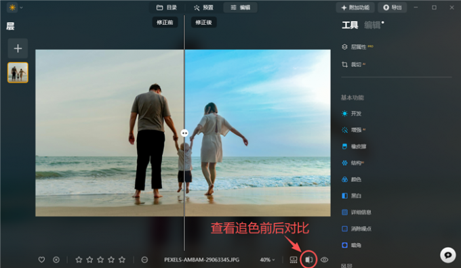Viewport: 461px width, 268px height.
Task: Rate the photo two stars
Action: pyautogui.click(x=89, y=259)
